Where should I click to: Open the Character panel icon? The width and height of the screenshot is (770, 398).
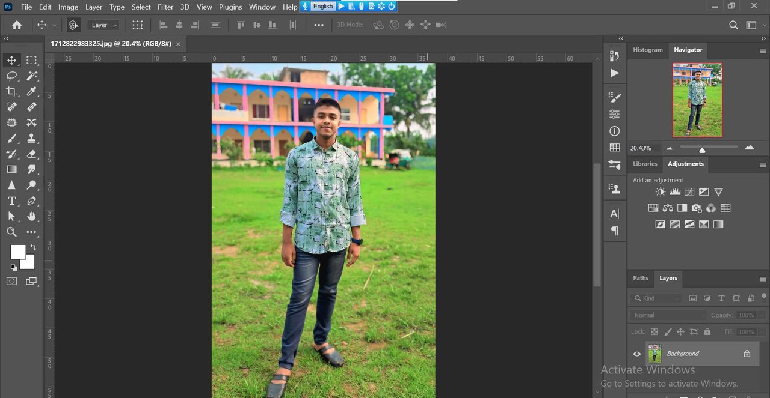tap(614, 214)
